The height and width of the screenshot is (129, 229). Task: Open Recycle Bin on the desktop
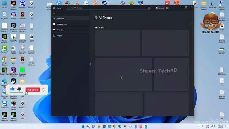click(4, 16)
